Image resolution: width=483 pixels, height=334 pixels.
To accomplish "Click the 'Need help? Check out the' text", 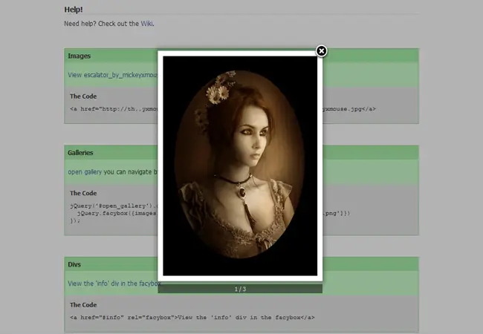I will (101, 24).
